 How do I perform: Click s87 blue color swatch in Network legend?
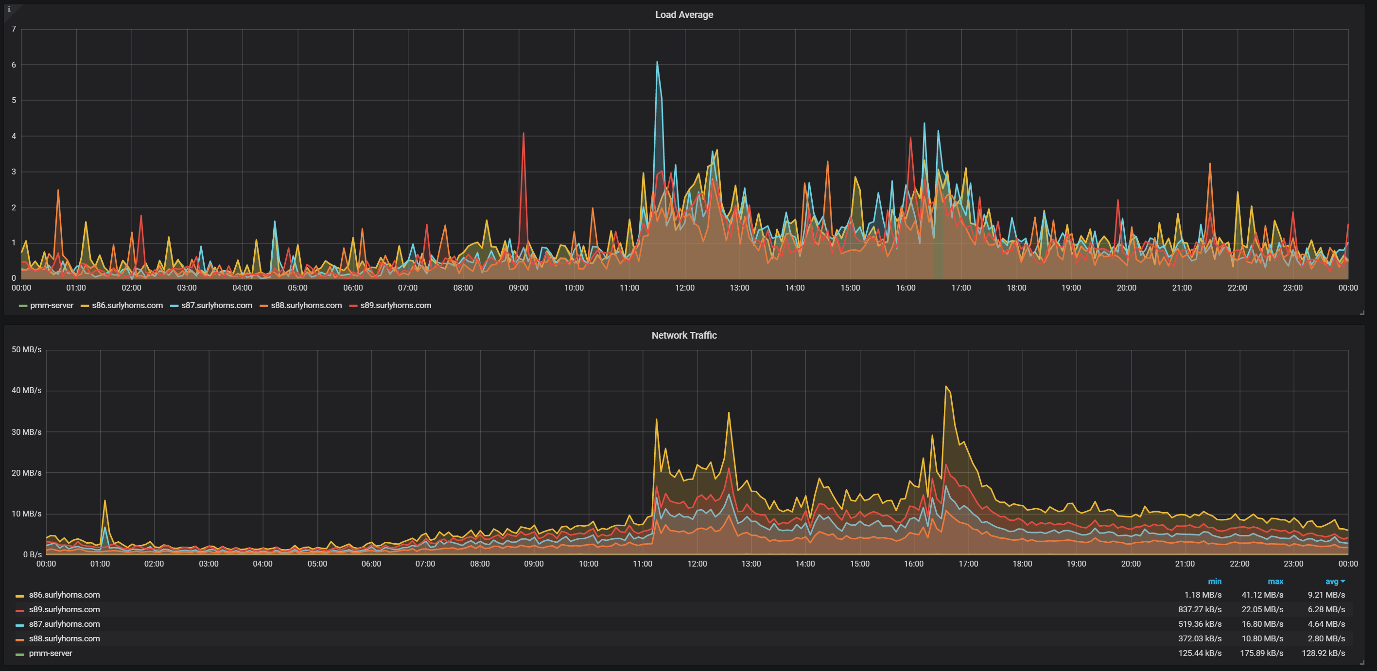pyautogui.click(x=20, y=625)
